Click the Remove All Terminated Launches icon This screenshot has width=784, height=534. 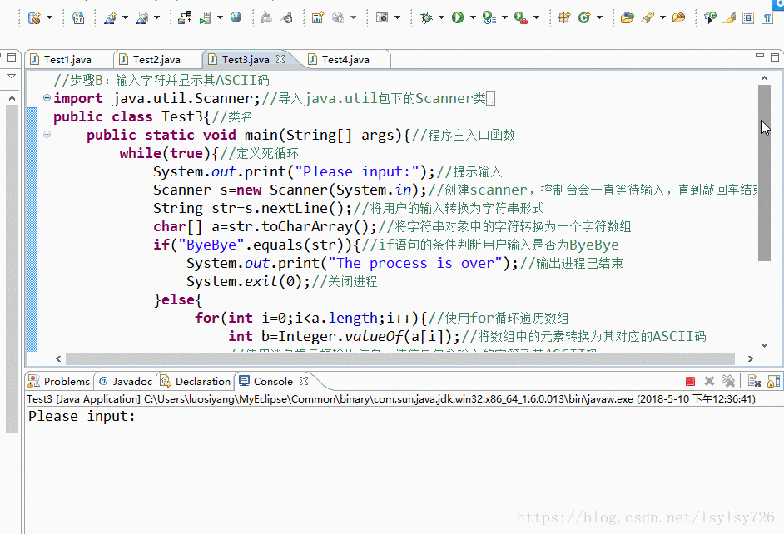pos(728,381)
